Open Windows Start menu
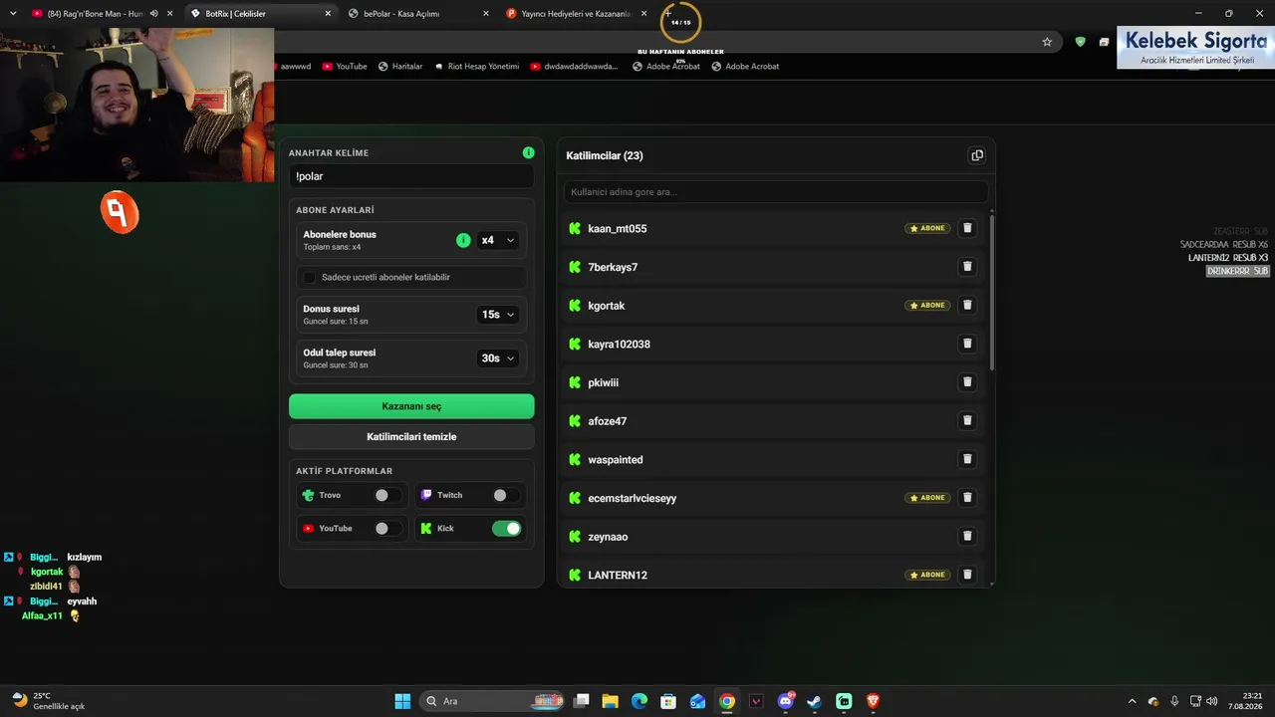Viewport: 1275px width, 717px height. click(402, 701)
